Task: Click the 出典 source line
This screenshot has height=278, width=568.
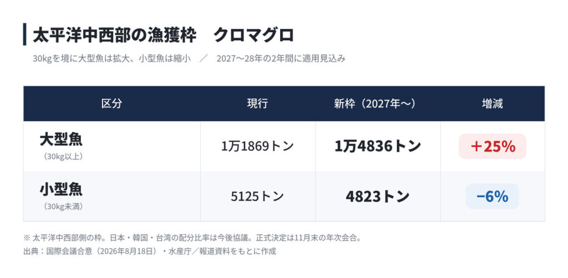Action: (x=150, y=251)
